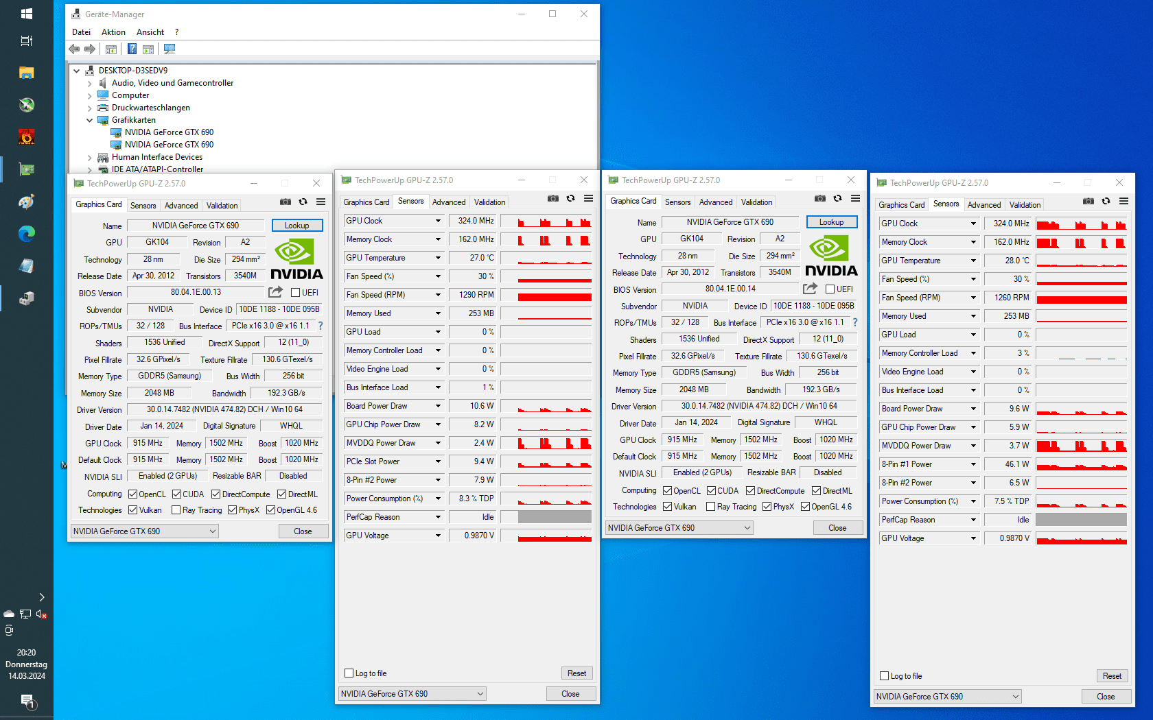Open hamburger menu in right Graphics Card GPU-Z window

point(855,198)
